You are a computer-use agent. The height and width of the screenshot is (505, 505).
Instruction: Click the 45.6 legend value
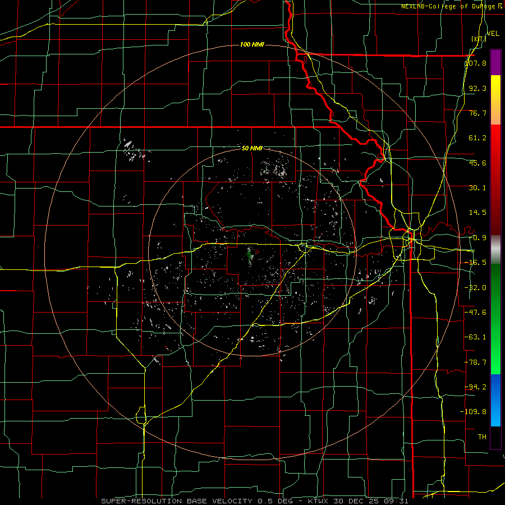[x=478, y=163]
